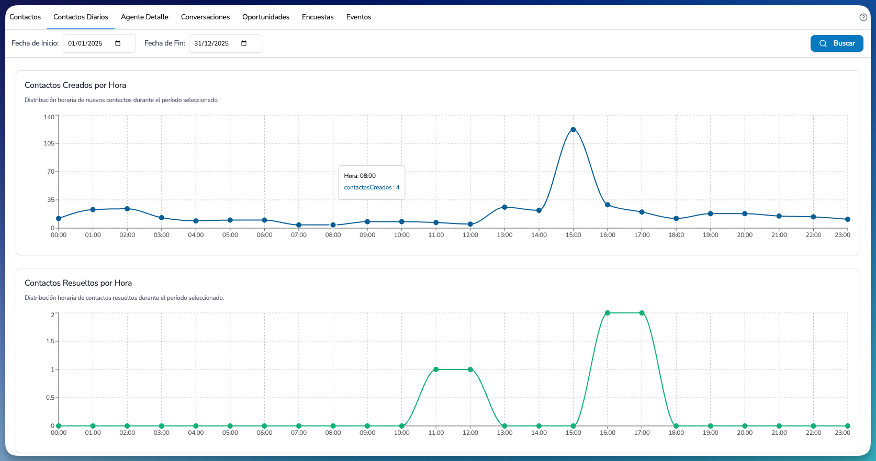Open calendar picker for Fecha de Inicio
This screenshot has height=461, width=876.
point(118,43)
